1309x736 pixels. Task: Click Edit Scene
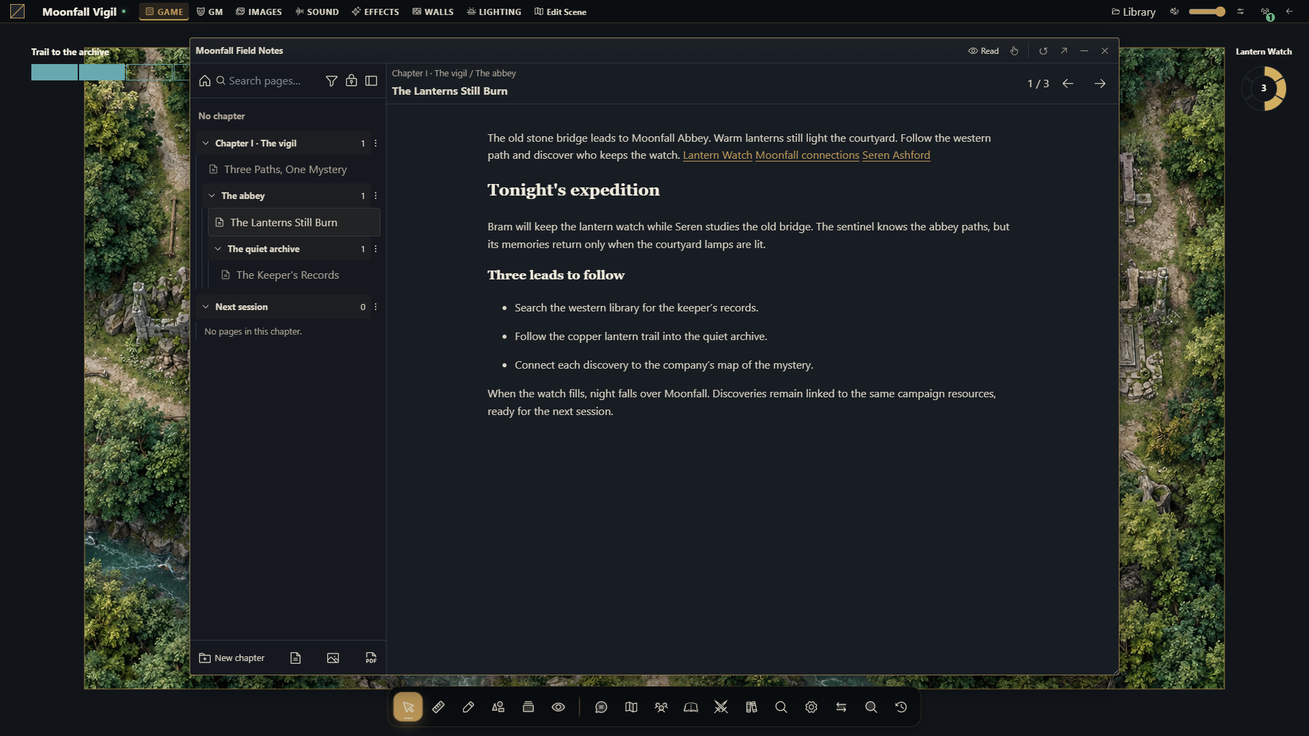(x=560, y=12)
